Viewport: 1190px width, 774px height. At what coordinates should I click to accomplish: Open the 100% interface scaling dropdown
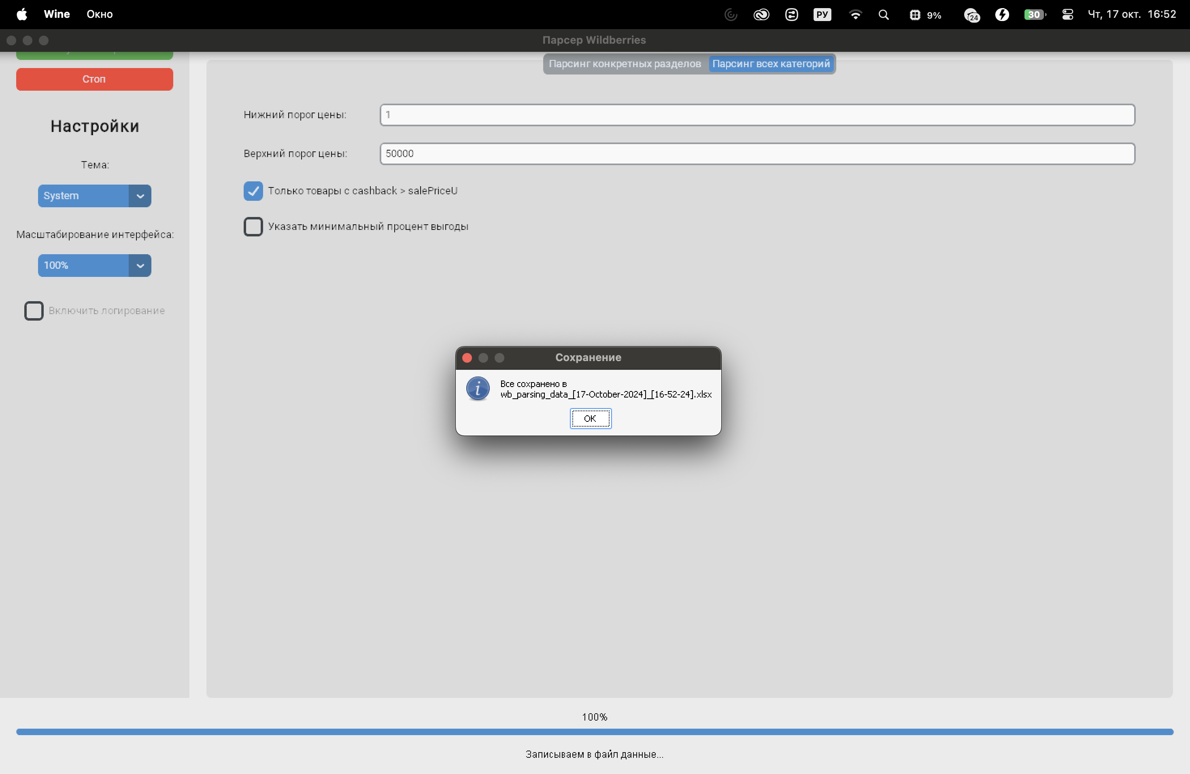click(x=94, y=265)
